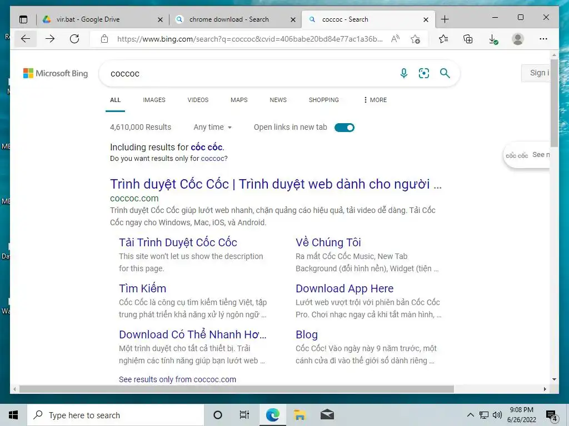Refresh the page with the reload icon
Image resolution: width=569 pixels, height=426 pixels.
tap(74, 39)
